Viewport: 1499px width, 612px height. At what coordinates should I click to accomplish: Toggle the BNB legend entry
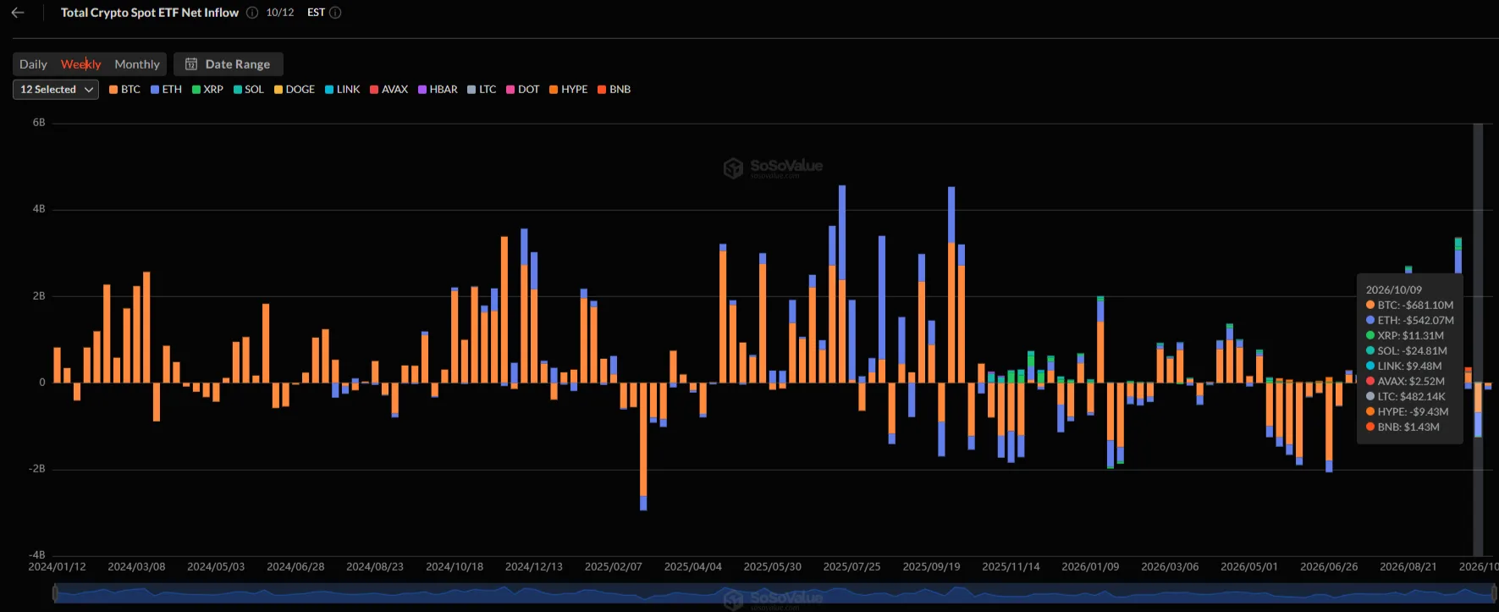coord(614,90)
